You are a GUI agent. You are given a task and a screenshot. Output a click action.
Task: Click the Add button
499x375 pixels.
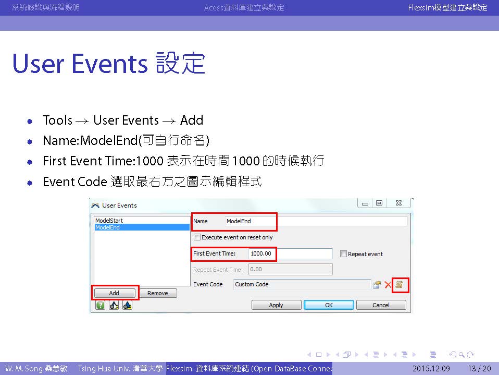tap(114, 293)
